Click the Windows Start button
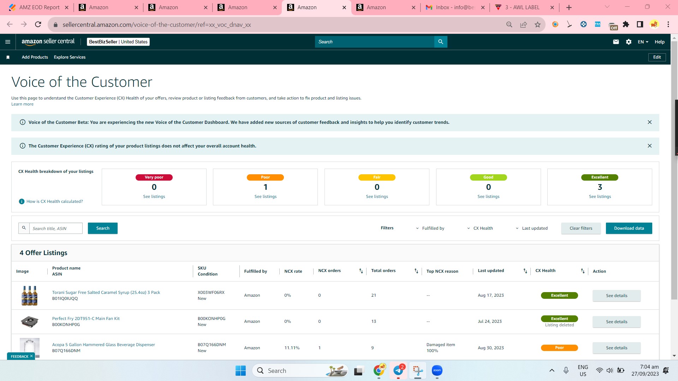 tap(240, 371)
